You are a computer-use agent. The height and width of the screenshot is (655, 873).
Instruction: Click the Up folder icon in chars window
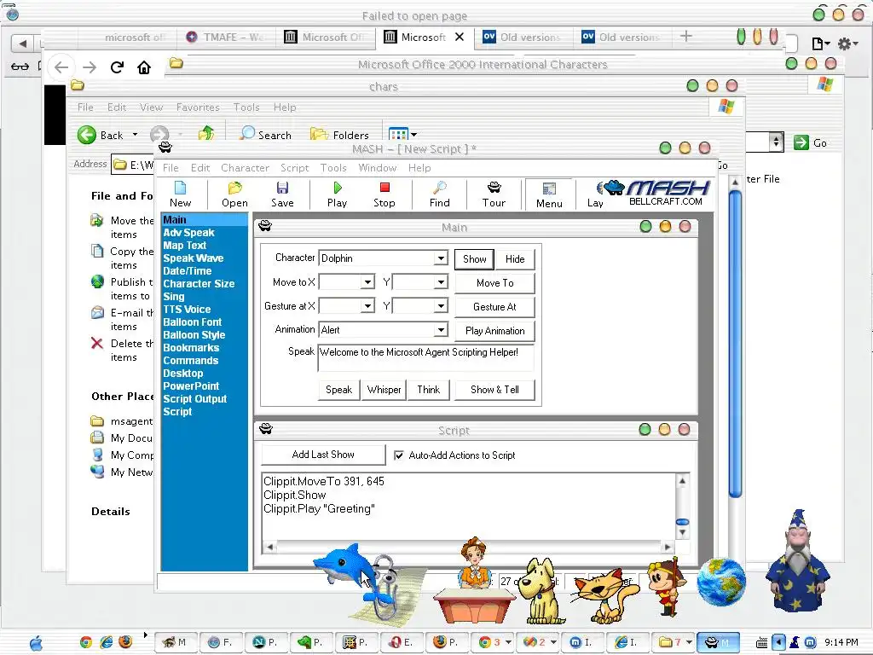[206, 134]
